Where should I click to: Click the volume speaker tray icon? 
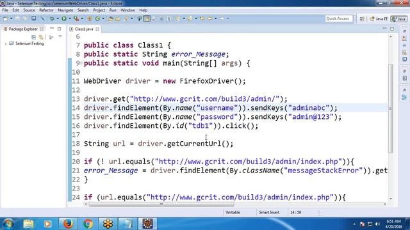click(377, 224)
